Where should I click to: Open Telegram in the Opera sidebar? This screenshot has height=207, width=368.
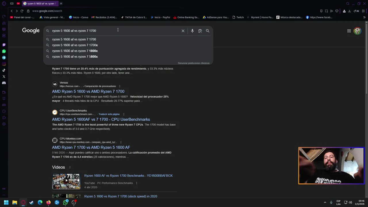[4, 57]
